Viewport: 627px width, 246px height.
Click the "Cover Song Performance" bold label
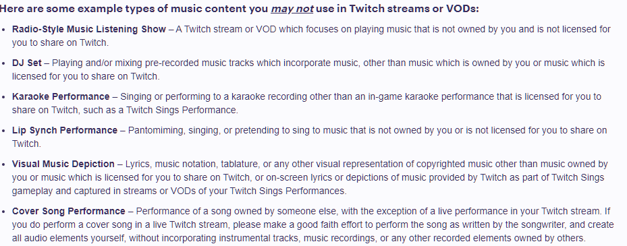[x=68, y=211]
